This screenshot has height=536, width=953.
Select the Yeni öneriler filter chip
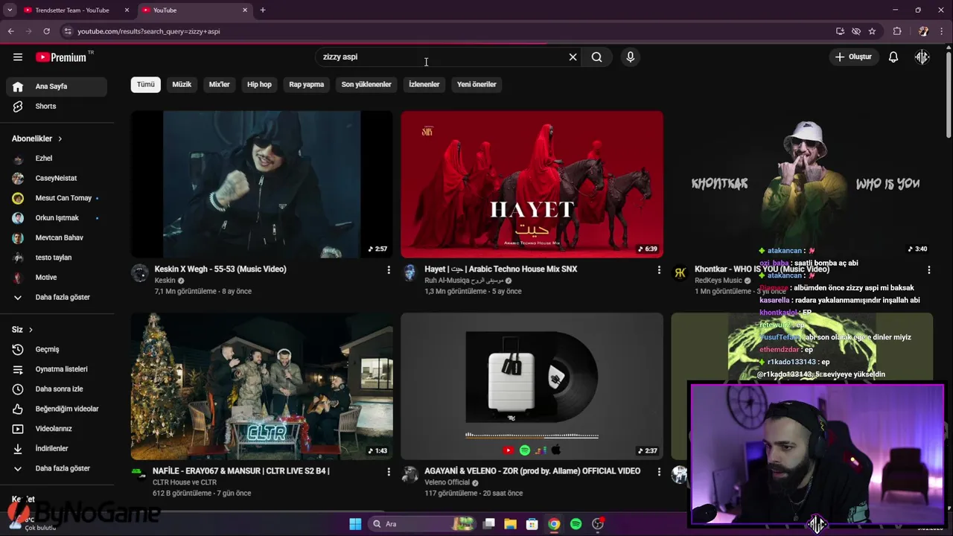(x=476, y=84)
